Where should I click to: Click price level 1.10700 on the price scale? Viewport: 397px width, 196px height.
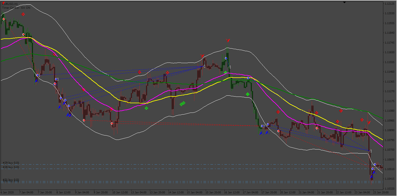pos(389,150)
